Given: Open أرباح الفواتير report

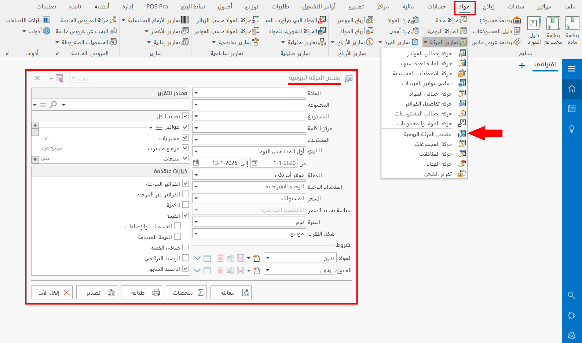Looking at the screenshot, I should click(x=355, y=20).
